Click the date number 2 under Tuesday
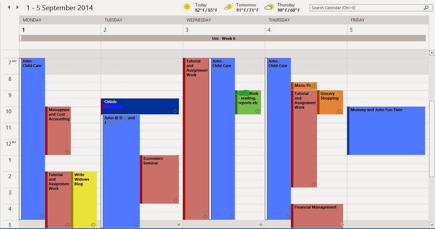 click(x=105, y=30)
